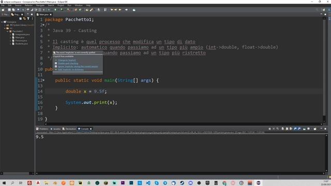Expand the Studente.java tree node

tap(10, 43)
